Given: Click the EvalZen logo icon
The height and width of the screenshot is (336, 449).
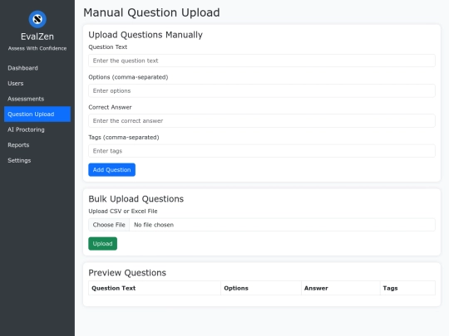Looking at the screenshot, I should pos(37,19).
